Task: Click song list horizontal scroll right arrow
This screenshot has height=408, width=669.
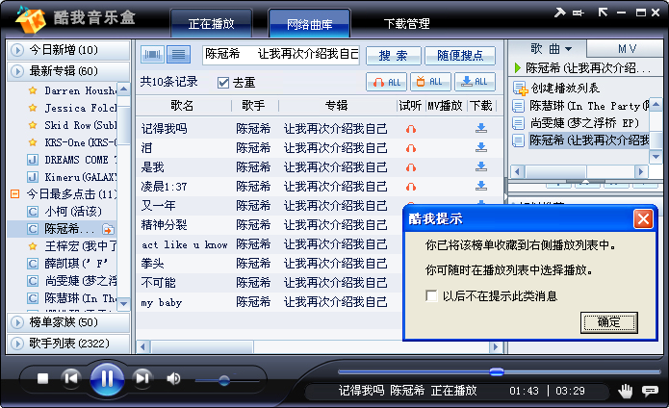Action: pos(495,347)
